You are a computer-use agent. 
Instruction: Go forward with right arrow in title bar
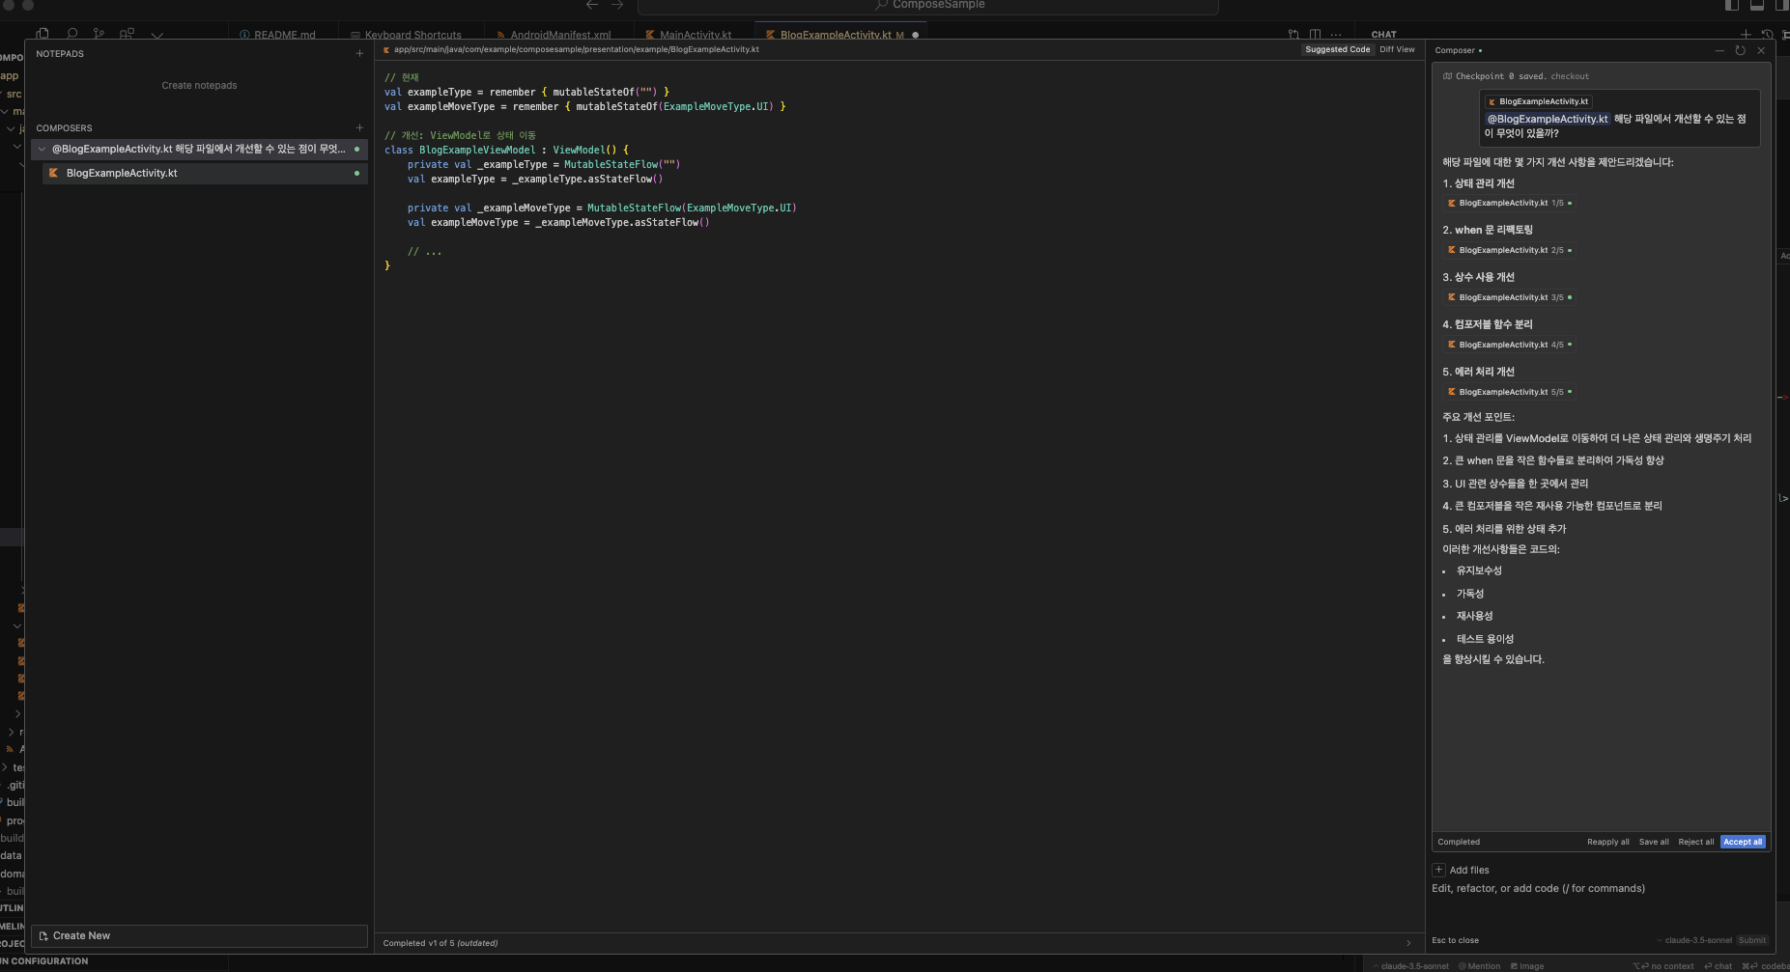617,5
